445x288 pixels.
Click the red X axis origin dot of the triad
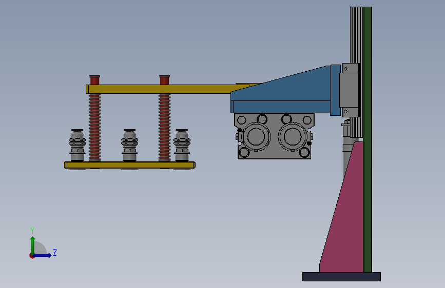pos(32,256)
